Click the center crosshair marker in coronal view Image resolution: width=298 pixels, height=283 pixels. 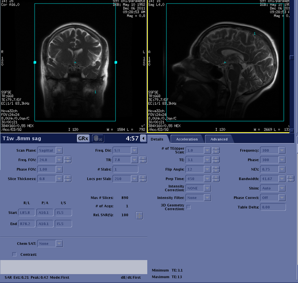click(x=76, y=62)
